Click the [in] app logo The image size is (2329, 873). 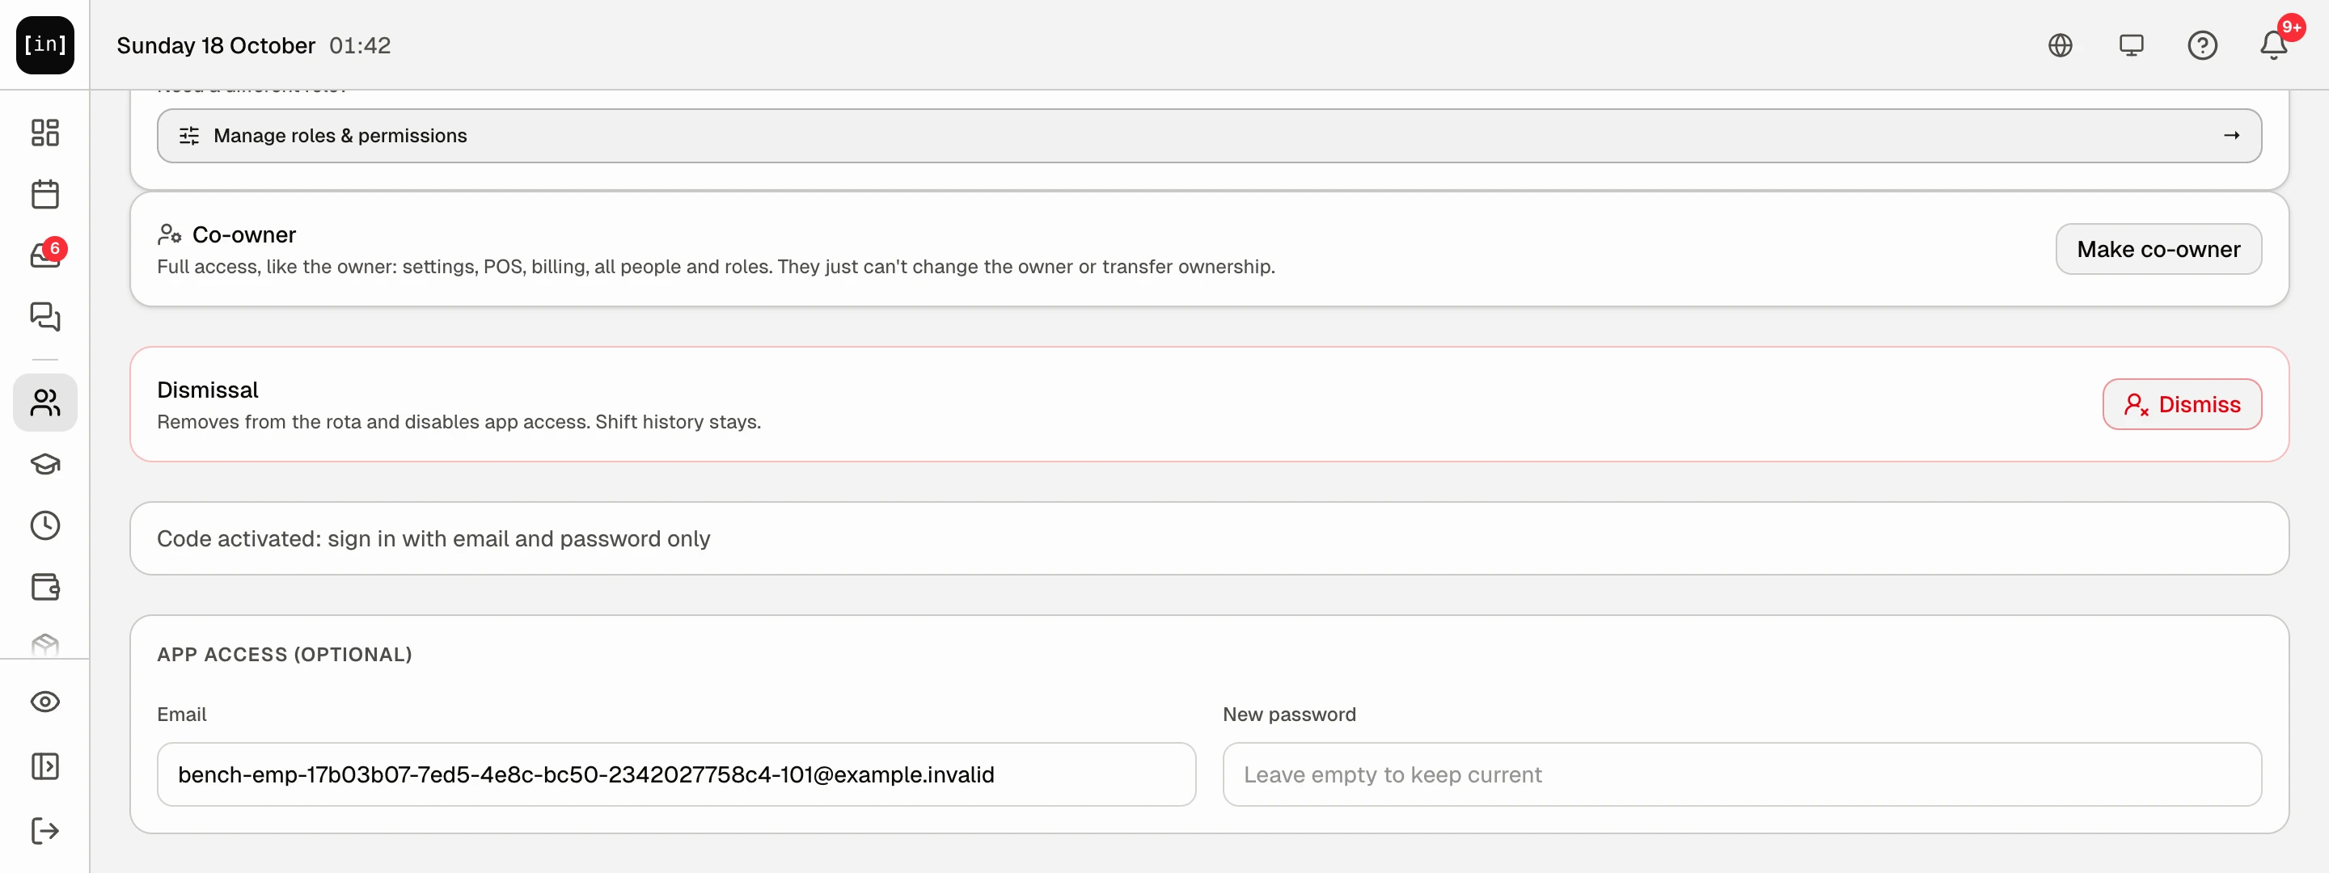coord(45,45)
